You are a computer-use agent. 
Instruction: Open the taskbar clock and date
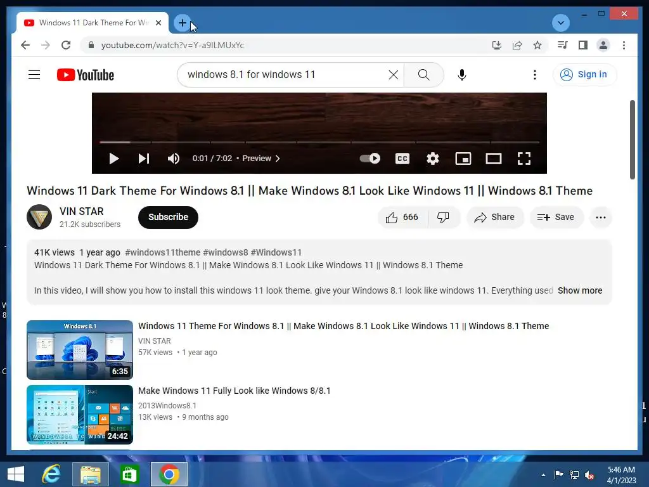point(621,475)
